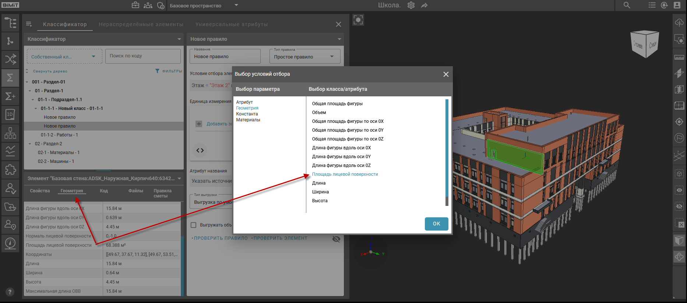Open the project settings gear next to Школа
Screen dimensions: 687x303
click(x=411, y=5)
